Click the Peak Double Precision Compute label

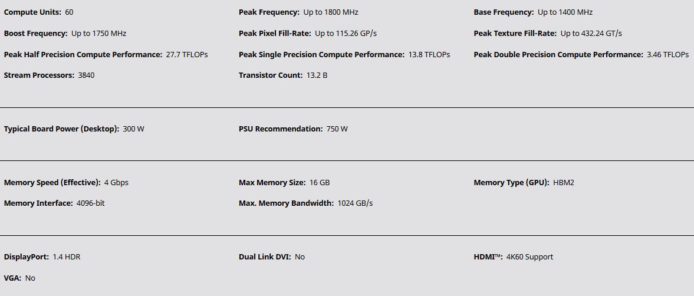[558, 54]
